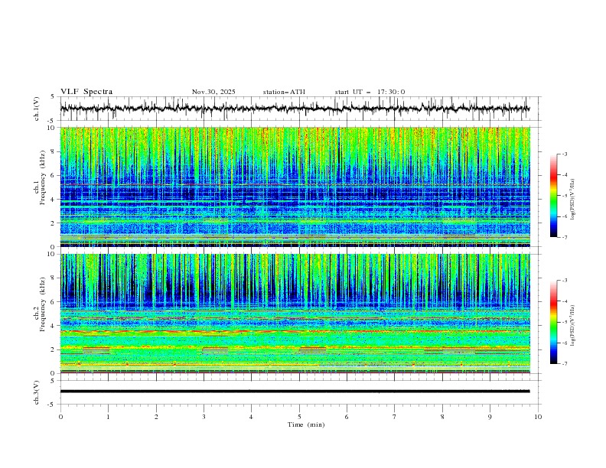Click the ch.2 spectrogram "8" kHz tick label
Viewport: 606px width, 468px height.
pyautogui.click(x=53, y=278)
